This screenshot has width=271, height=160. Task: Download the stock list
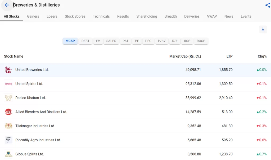(263, 29)
